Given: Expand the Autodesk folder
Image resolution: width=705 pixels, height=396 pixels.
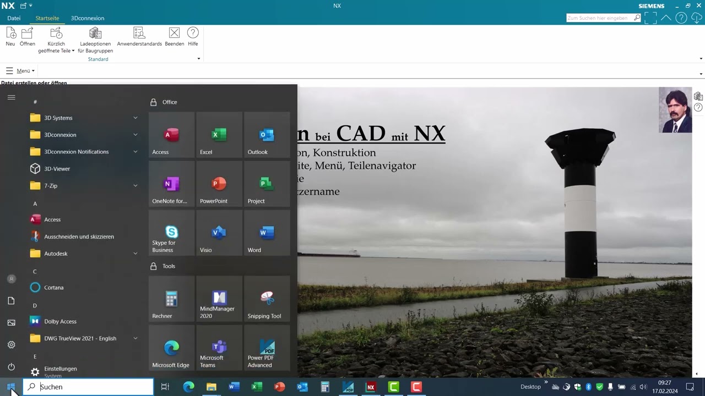Looking at the screenshot, I should coord(84,254).
